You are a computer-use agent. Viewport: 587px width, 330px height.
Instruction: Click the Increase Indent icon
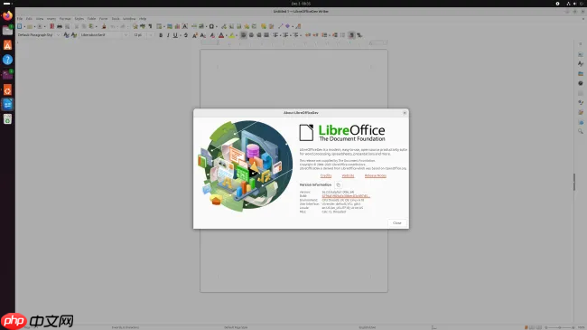tap(308, 35)
